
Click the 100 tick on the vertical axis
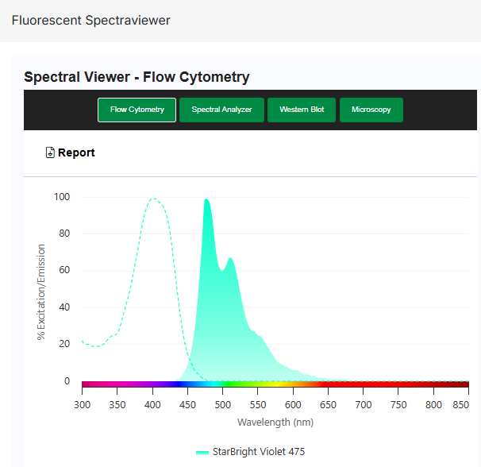[x=61, y=197]
